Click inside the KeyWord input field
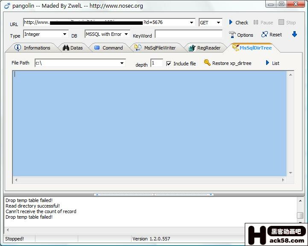308x246 pixels. pyautogui.click(x=188, y=34)
